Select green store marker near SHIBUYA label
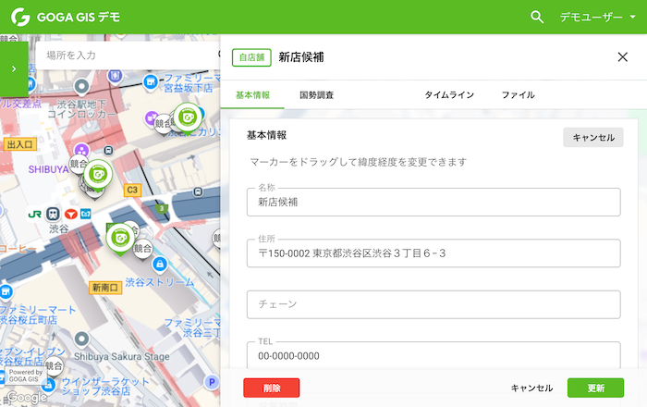Viewport: 647px width, 407px height. (x=98, y=175)
